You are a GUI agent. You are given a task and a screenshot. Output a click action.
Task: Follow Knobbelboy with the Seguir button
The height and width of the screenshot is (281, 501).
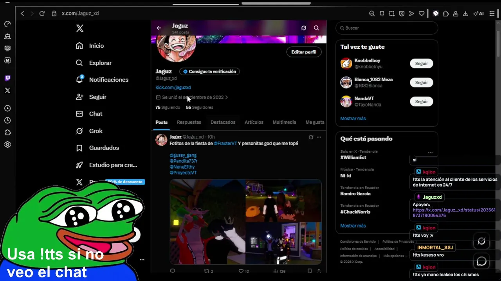(x=422, y=63)
